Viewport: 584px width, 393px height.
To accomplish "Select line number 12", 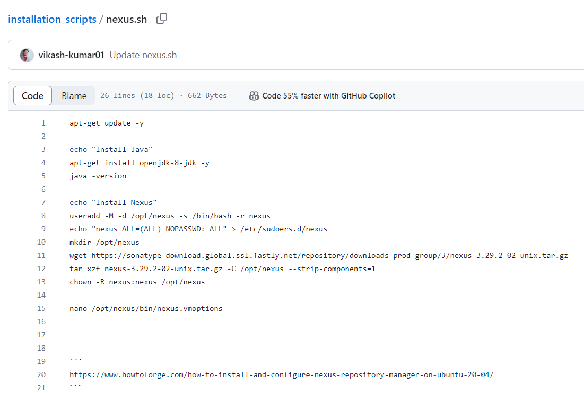I will coord(41,269).
